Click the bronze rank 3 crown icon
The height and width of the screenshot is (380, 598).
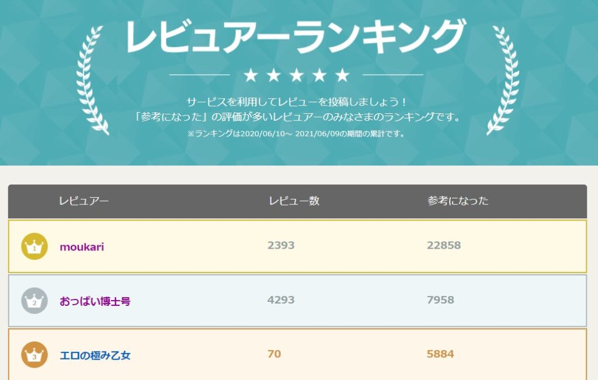click(x=34, y=355)
